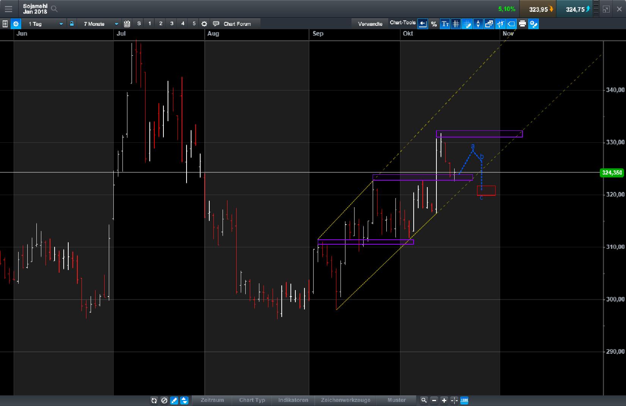Open the Indikatoren menu
The image size is (626, 406).
pyautogui.click(x=293, y=400)
